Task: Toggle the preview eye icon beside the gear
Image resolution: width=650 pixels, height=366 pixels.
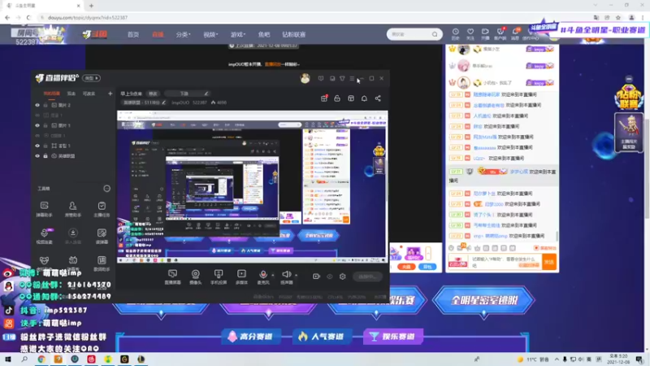Action: point(330,277)
